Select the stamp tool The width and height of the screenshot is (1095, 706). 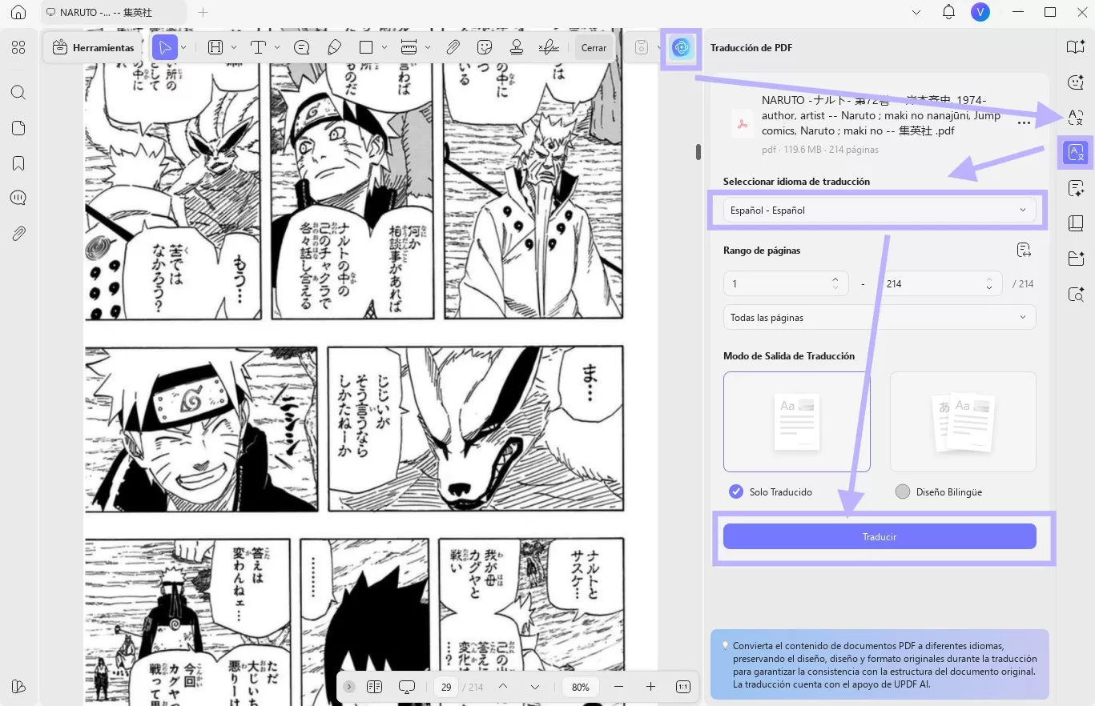[x=517, y=47]
